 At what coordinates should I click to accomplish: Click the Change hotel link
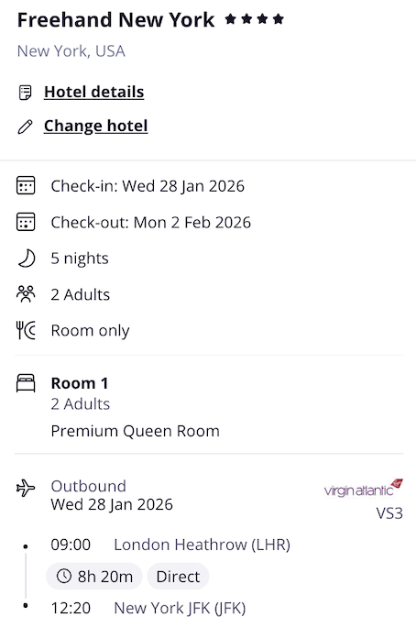pos(95,126)
